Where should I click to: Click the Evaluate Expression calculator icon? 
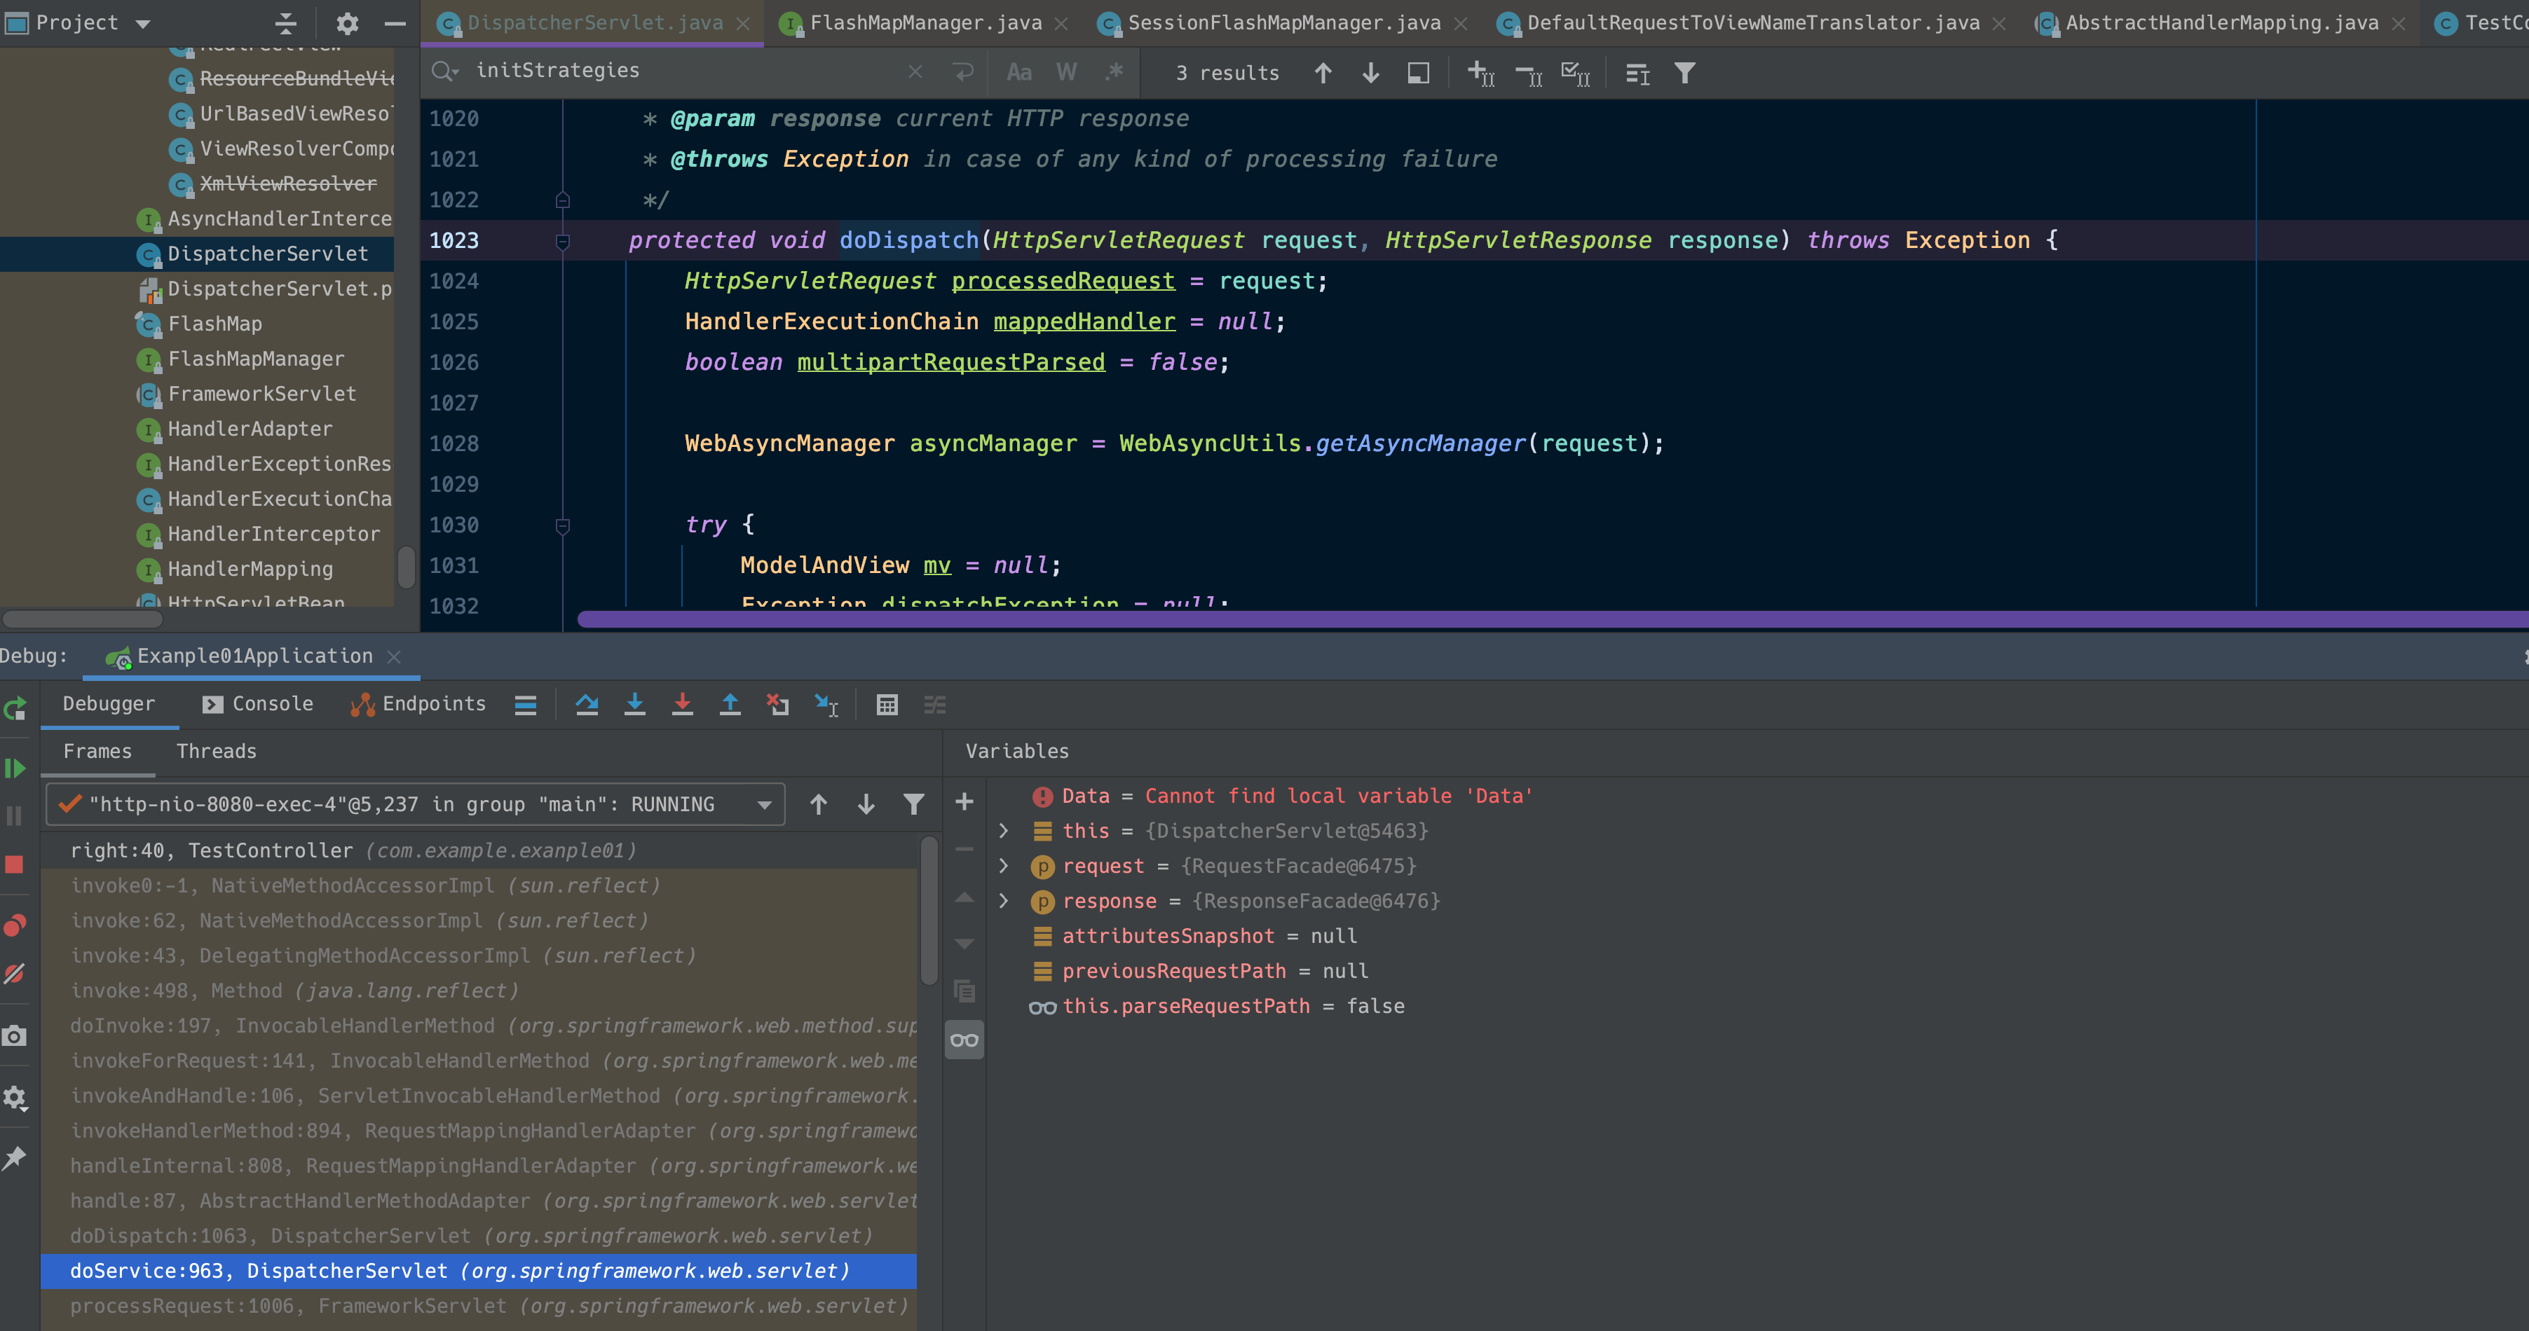click(x=887, y=704)
